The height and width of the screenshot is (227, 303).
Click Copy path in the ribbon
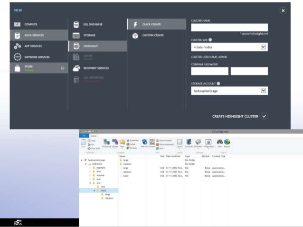tap(94, 148)
